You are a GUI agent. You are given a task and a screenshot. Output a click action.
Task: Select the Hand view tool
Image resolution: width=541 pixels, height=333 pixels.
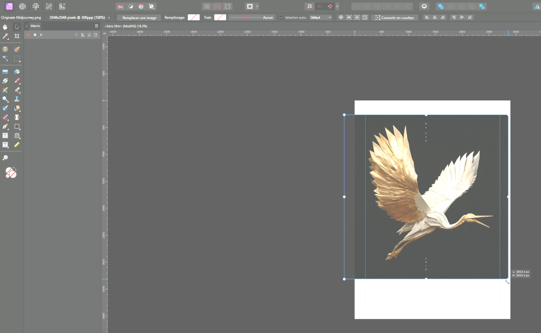point(5,27)
